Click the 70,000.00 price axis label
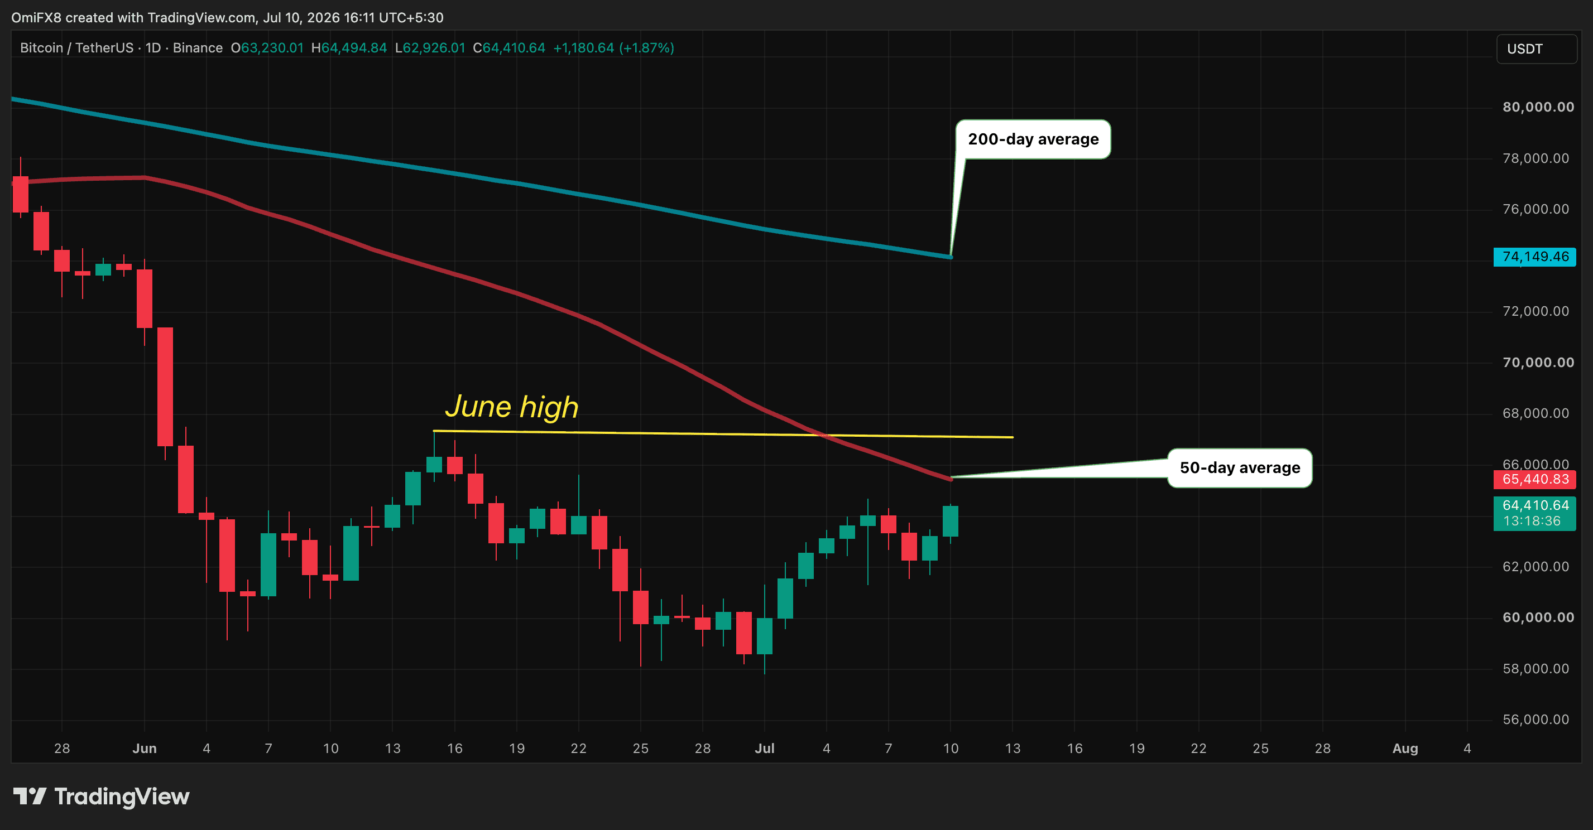The image size is (1593, 830). [x=1538, y=362]
